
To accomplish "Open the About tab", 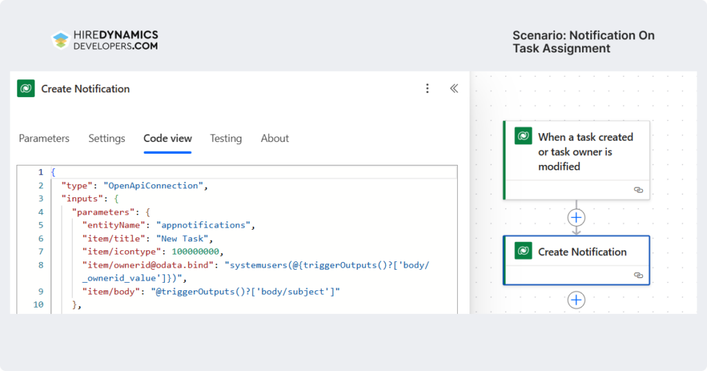I will [x=275, y=139].
